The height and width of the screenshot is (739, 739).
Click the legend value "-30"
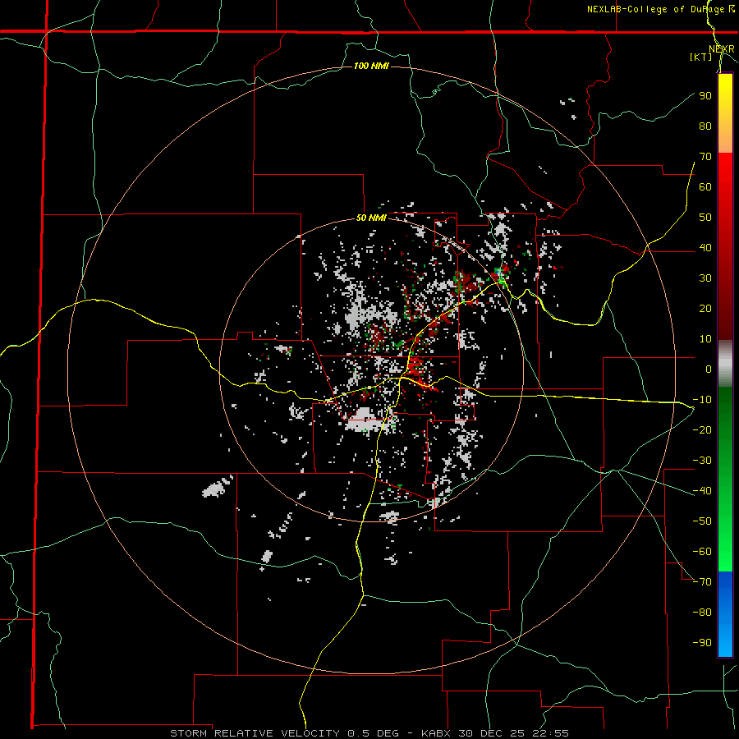(x=702, y=461)
